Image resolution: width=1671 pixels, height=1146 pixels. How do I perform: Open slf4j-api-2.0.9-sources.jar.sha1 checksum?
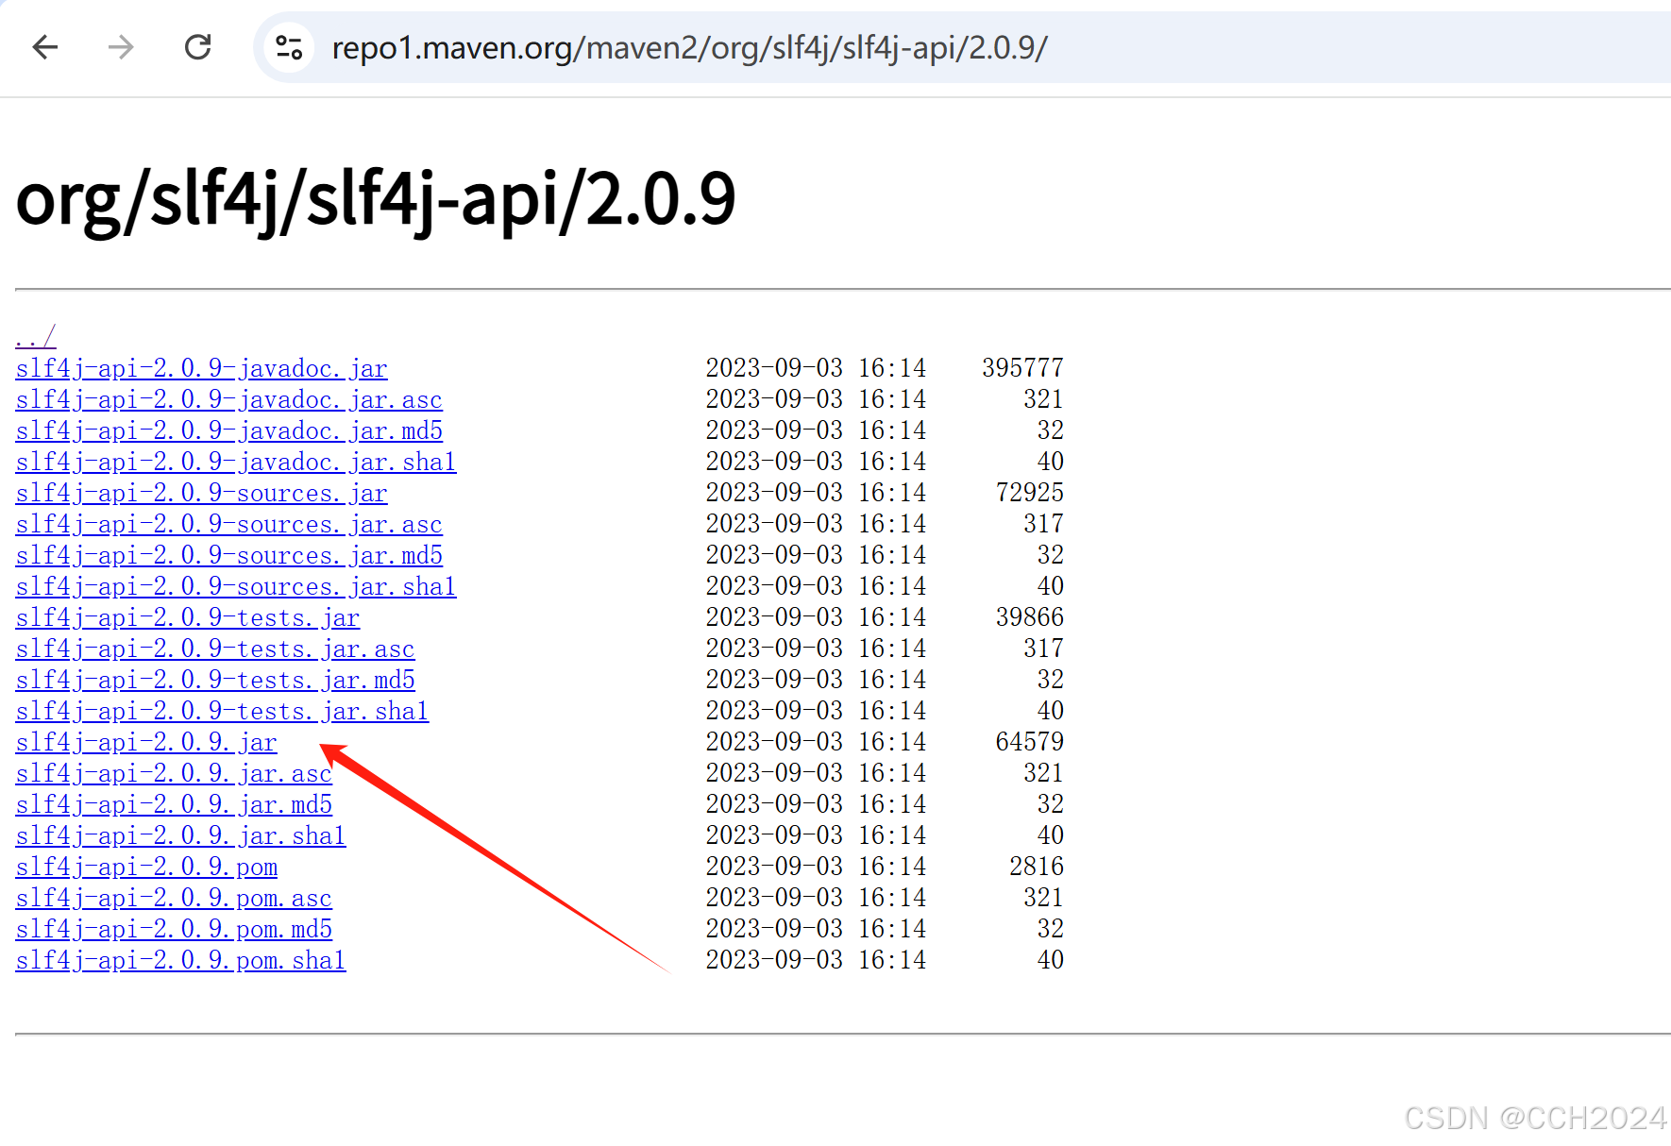[x=236, y=586]
